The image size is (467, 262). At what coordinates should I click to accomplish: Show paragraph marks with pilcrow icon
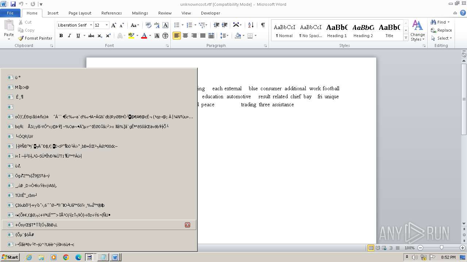click(263, 25)
